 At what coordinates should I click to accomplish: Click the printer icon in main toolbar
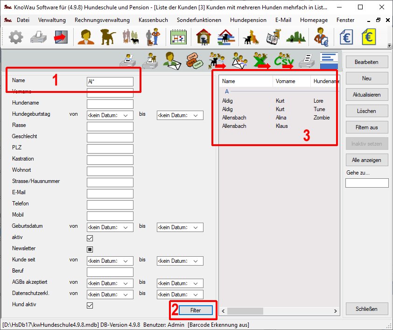coord(38,37)
